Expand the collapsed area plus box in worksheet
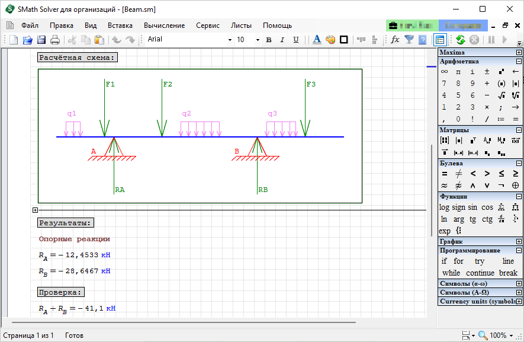 [x=36, y=210]
